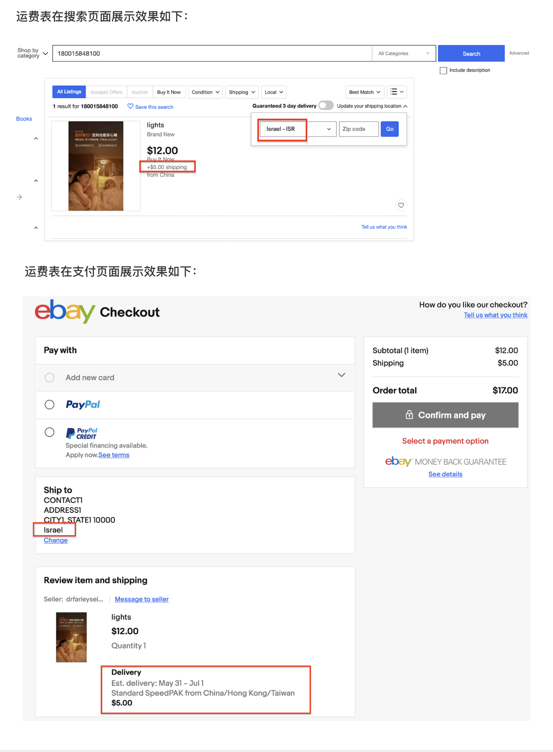This screenshot has height=752, width=553.
Task: Open the Shipping filter dropdown
Action: [242, 92]
